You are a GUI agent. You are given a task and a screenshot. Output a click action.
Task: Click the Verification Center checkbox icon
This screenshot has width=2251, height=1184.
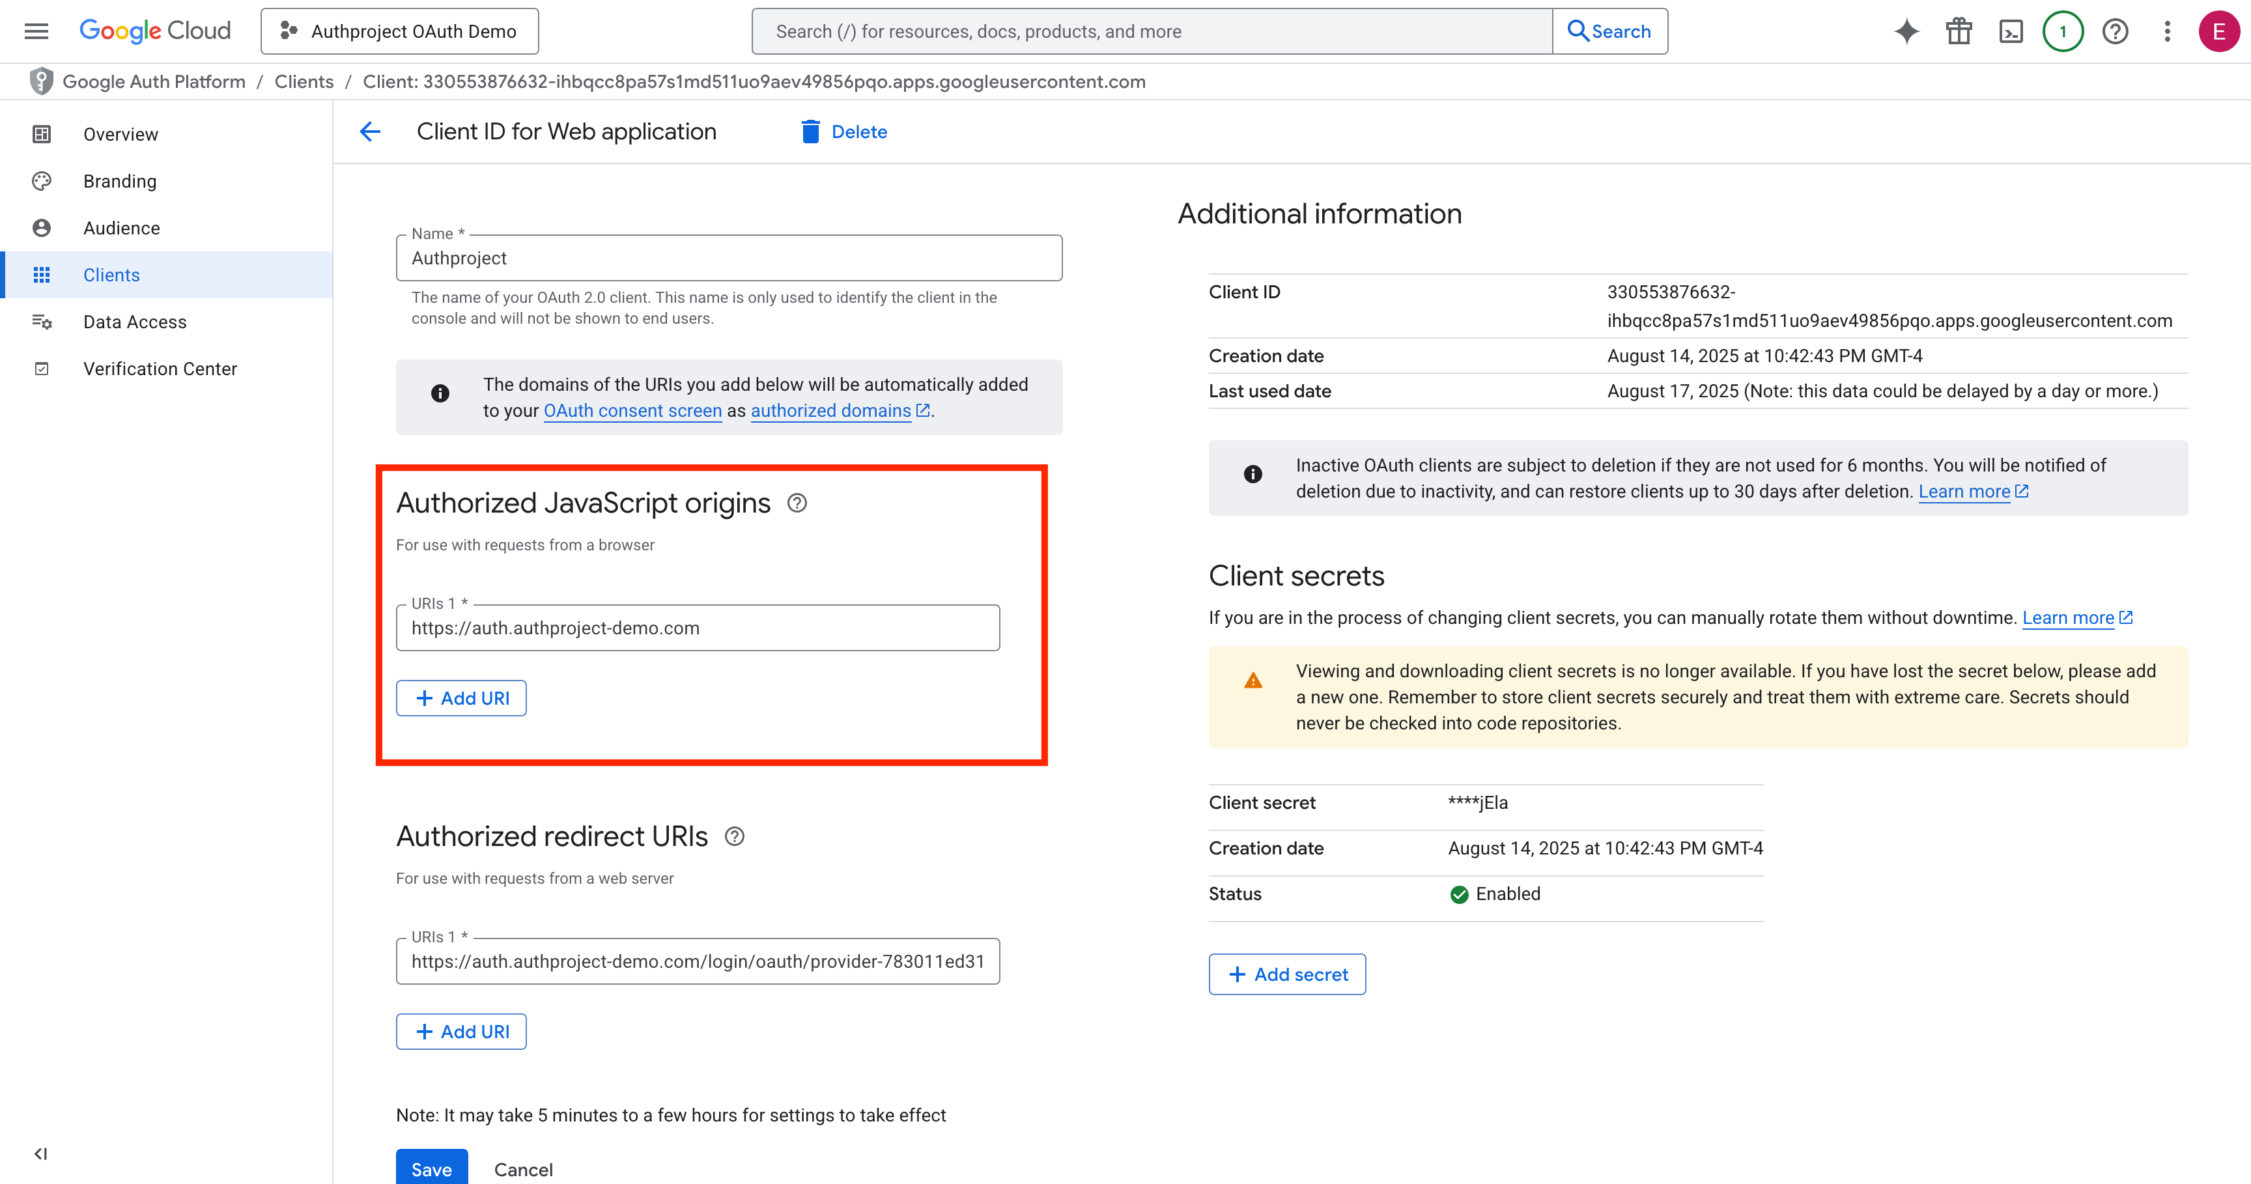(41, 369)
